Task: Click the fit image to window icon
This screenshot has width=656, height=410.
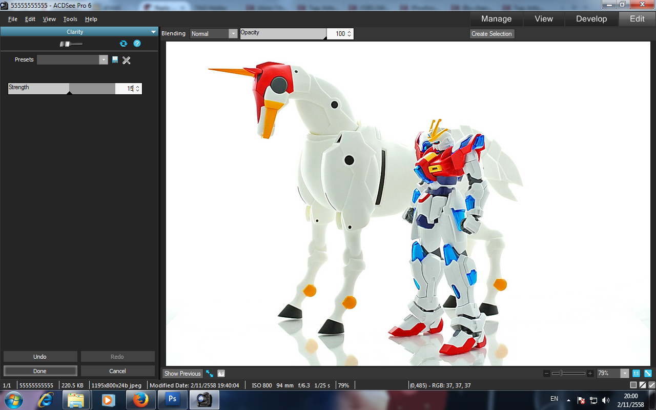Action: (x=648, y=374)
